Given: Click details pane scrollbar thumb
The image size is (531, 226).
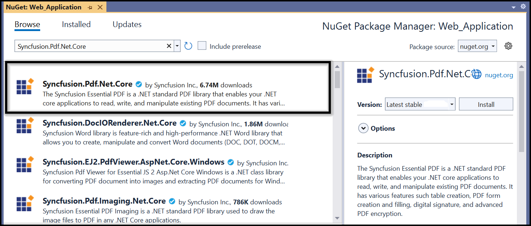Looking at the screenshot, I should tap(521, 111).
